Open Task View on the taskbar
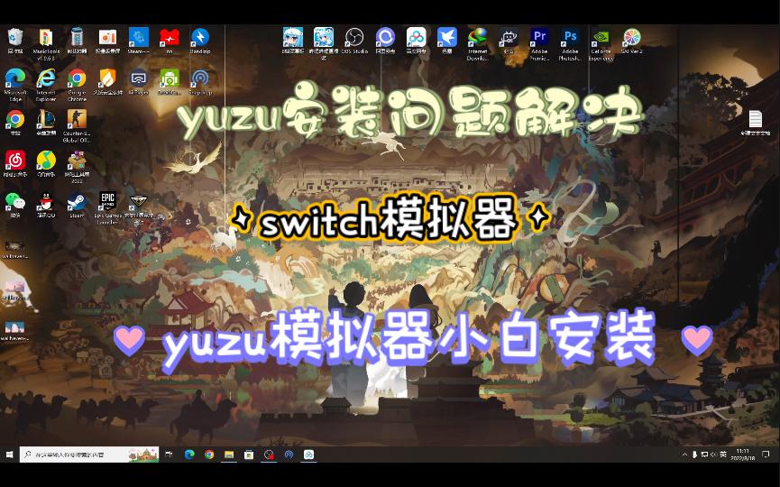 click(x=170, y=455)
